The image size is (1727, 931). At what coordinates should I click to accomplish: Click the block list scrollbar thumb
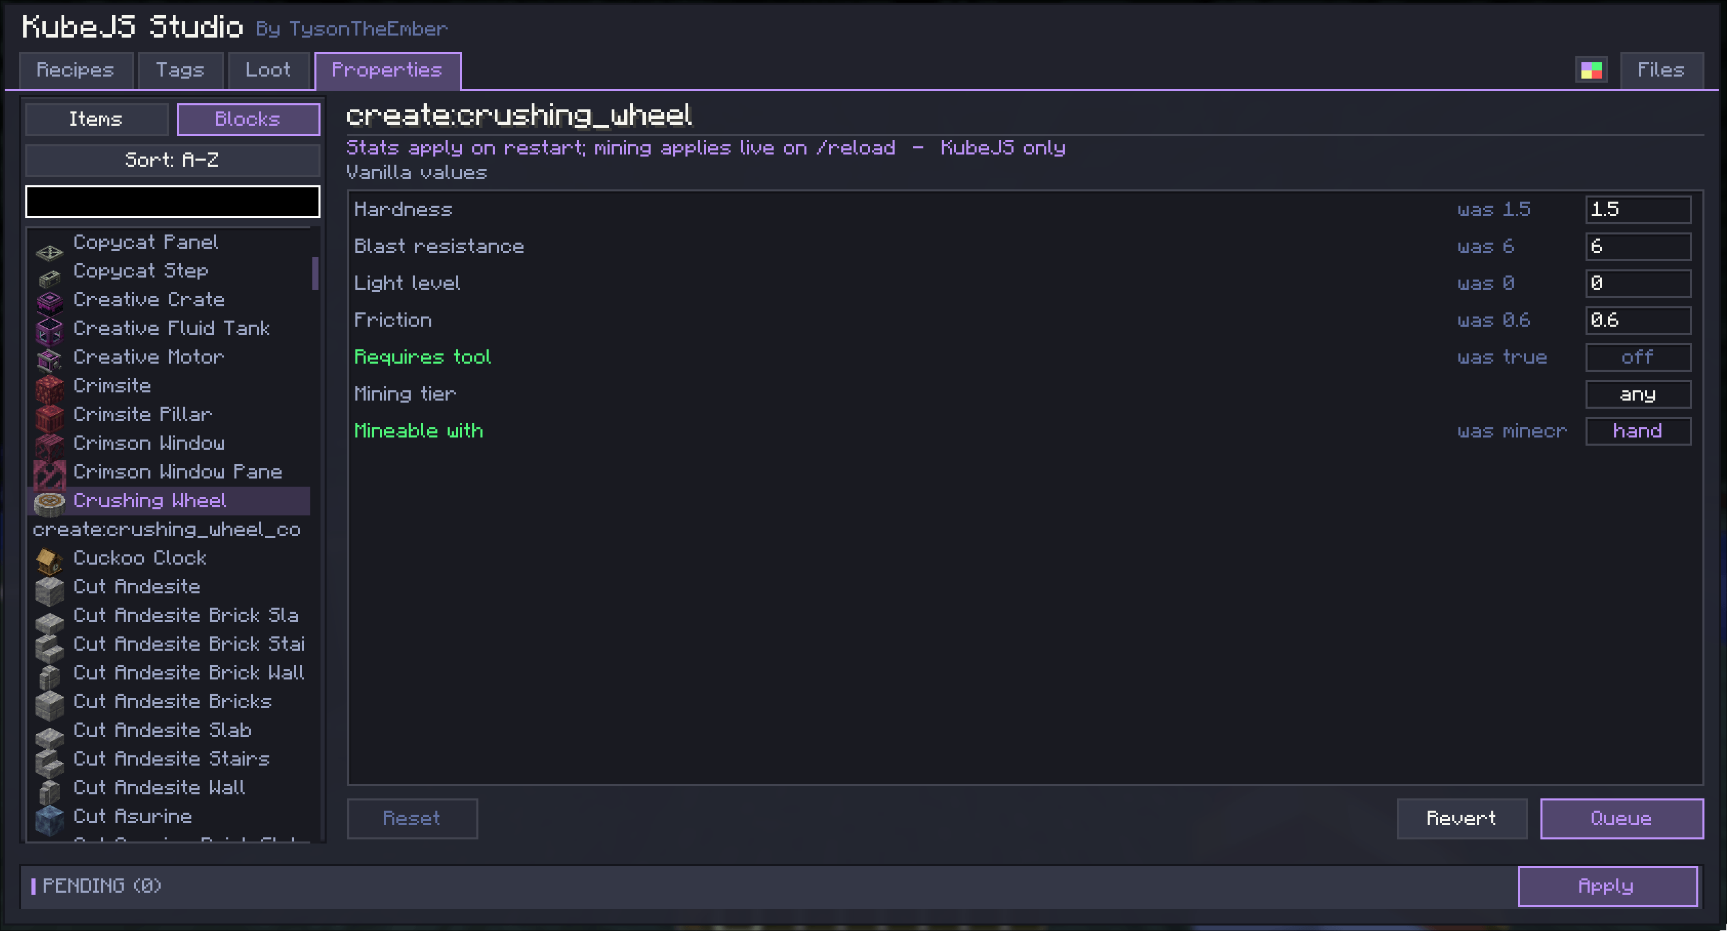(x=316, y=273)
